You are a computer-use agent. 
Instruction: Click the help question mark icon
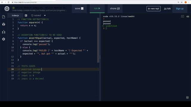187,97
